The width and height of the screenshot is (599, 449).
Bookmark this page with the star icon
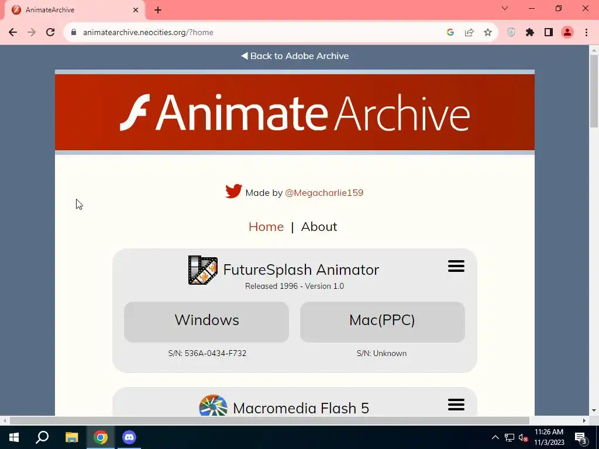(x=488, y=33)
